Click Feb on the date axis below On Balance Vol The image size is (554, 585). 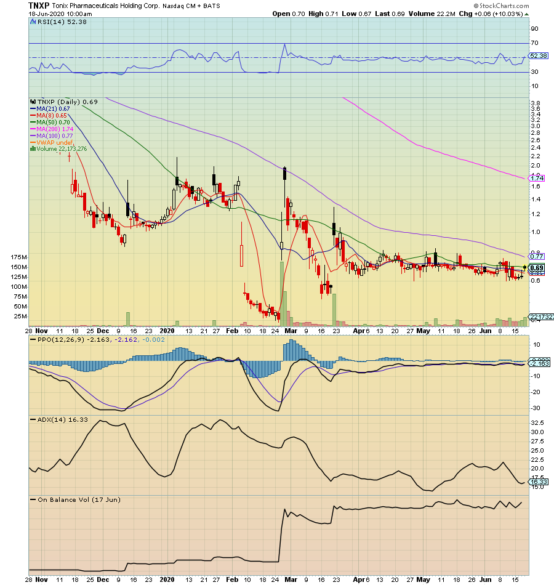[232, 580]
